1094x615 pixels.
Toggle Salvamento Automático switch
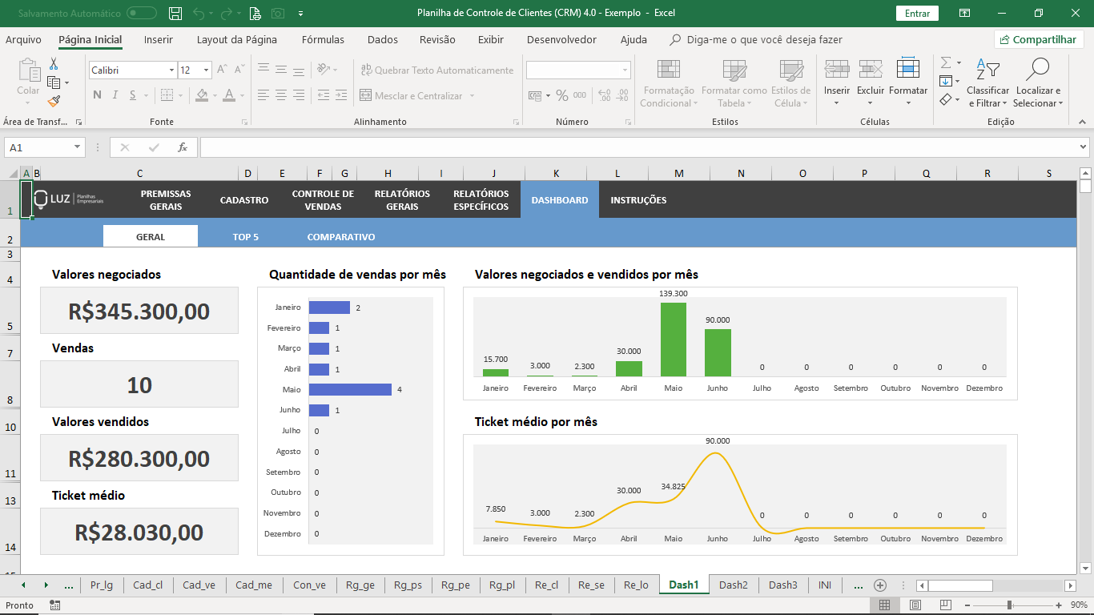click(142, 13)
